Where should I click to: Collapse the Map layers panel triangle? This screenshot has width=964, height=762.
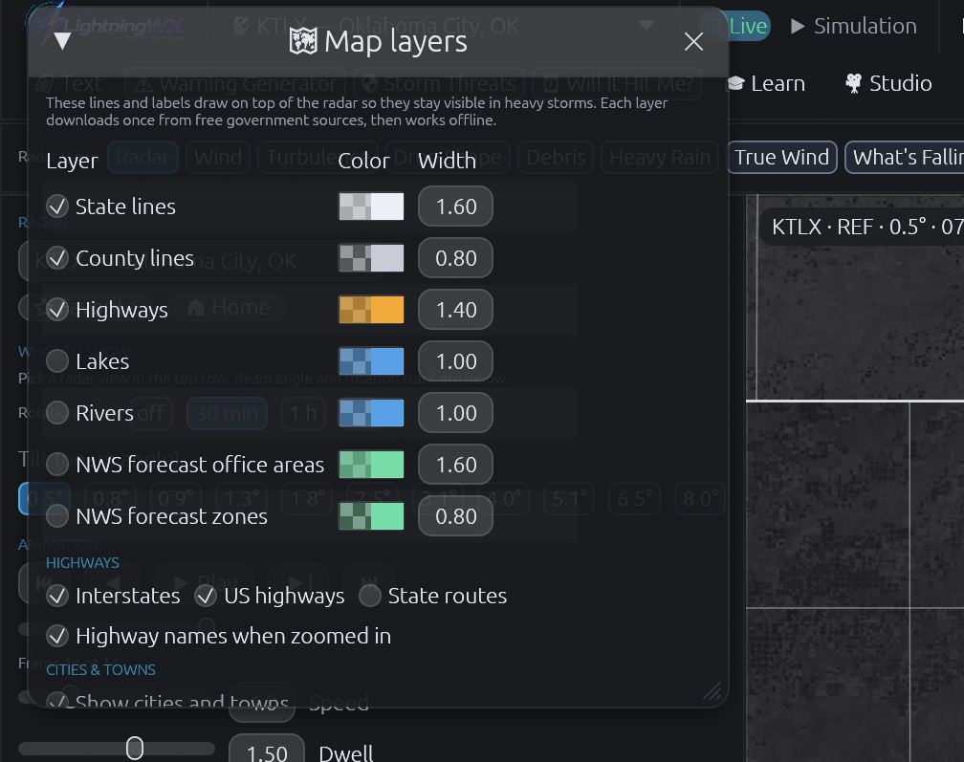(x=62, y=41)
